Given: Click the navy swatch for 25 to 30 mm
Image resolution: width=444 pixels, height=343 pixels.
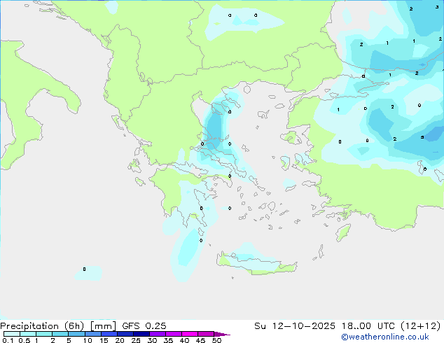Looking at the screenshot, I should pos(141,334).
